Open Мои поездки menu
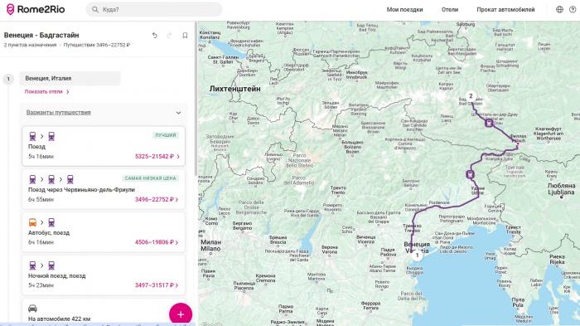The image size is (580, 326). click(404, 10)
